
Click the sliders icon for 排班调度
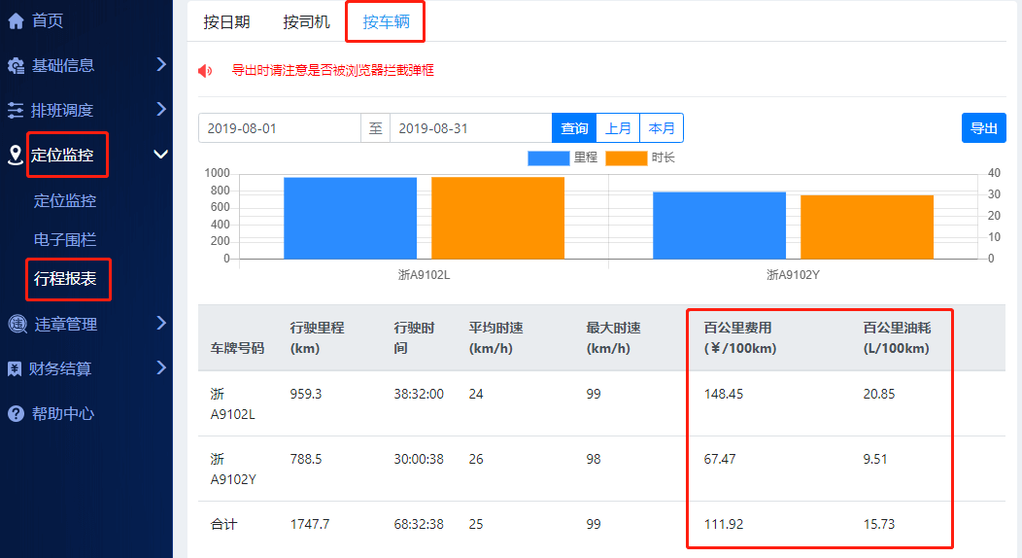tap(16, 110)
